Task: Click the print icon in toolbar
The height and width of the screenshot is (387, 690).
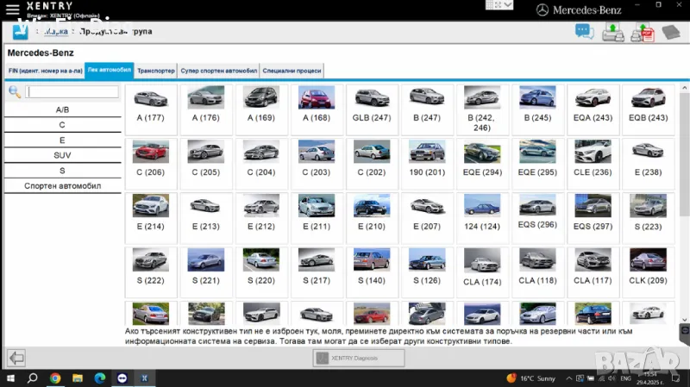Action: point(613,32)
